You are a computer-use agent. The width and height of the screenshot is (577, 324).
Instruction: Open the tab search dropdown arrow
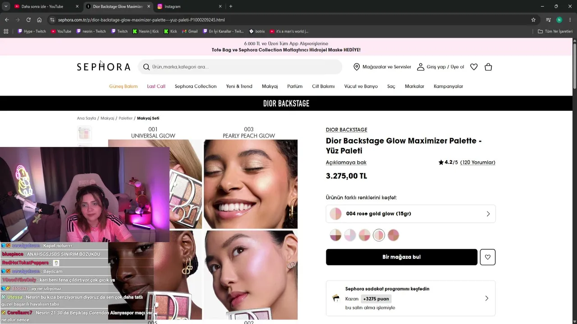click(x=6, y=6)
